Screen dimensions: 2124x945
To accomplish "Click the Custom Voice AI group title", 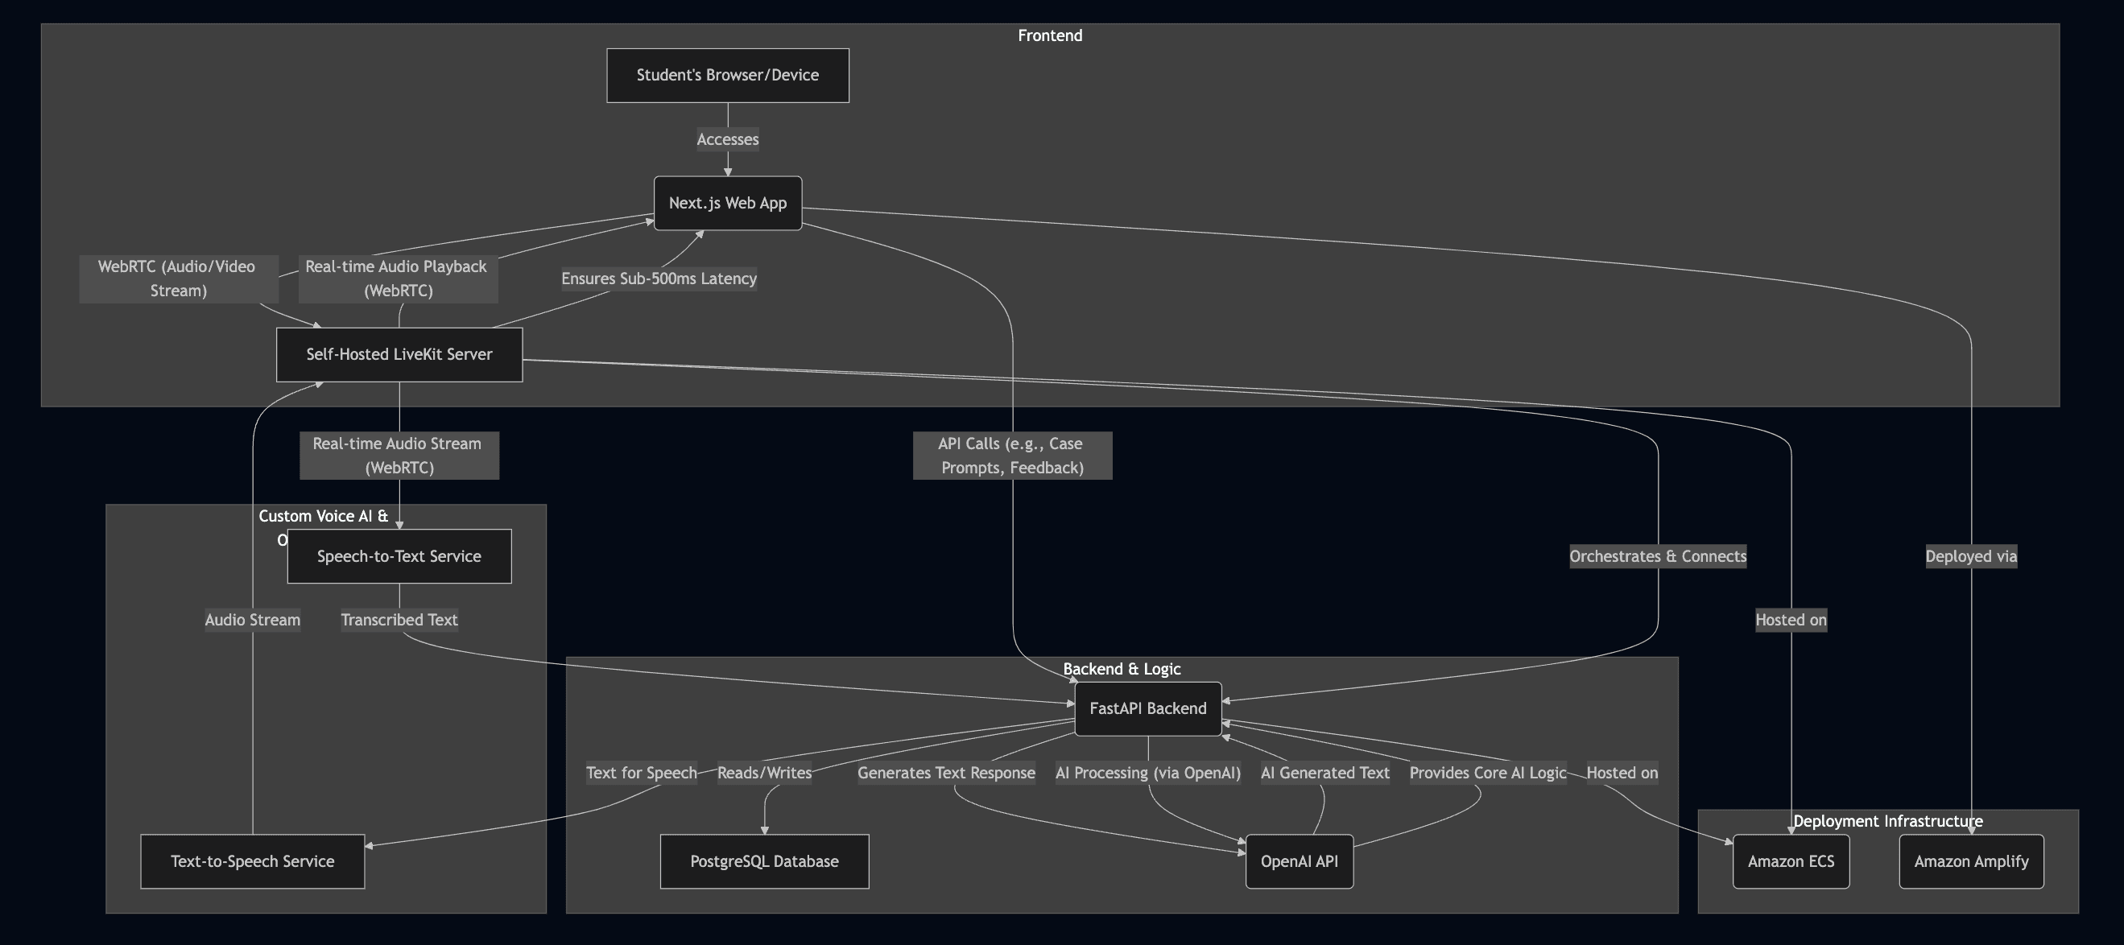I will pyautogui.click(x=323, y=517).
